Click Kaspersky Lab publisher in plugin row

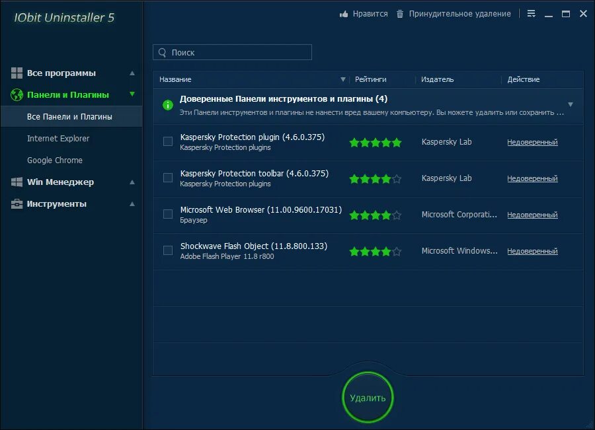[447, 142]
